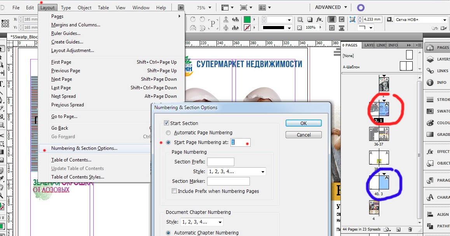Click OK in Numbering & Section Options

tap(303, 123)
